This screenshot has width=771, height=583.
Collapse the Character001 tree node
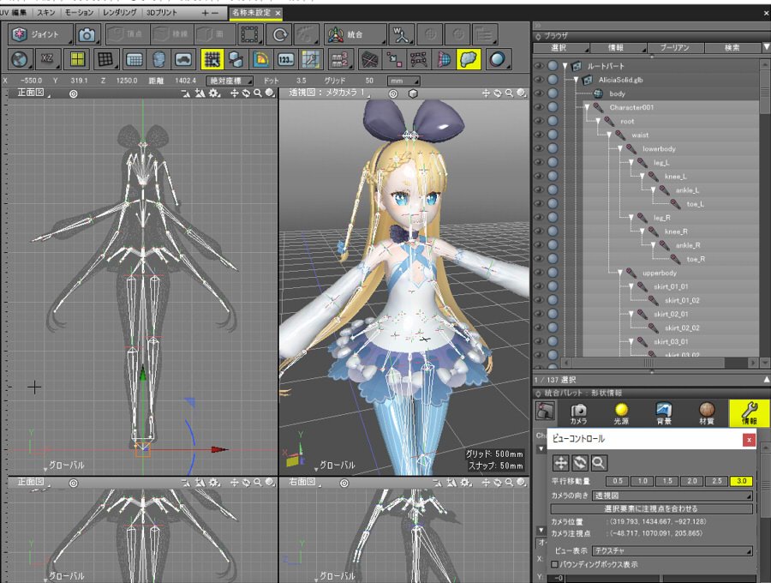click(x=587, y=107)
